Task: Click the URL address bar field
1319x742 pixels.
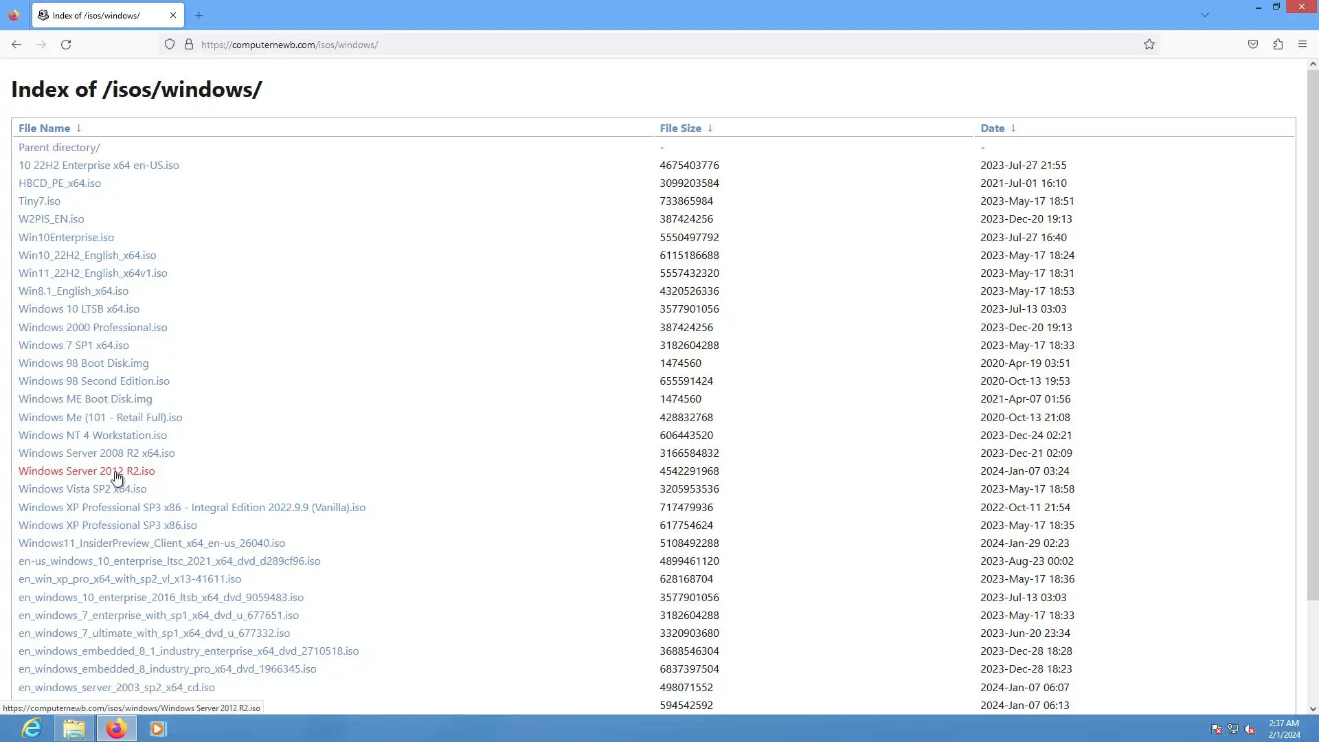Action: point(618,45)
